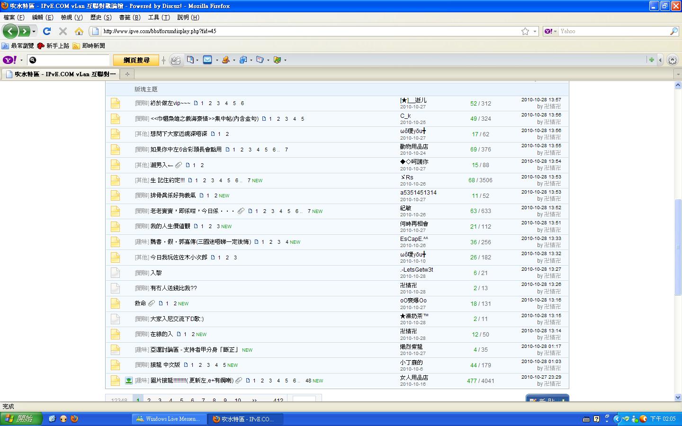Click the 網頁搜尋 search button
The image size is (682, 426).
[x=136, y=60]
